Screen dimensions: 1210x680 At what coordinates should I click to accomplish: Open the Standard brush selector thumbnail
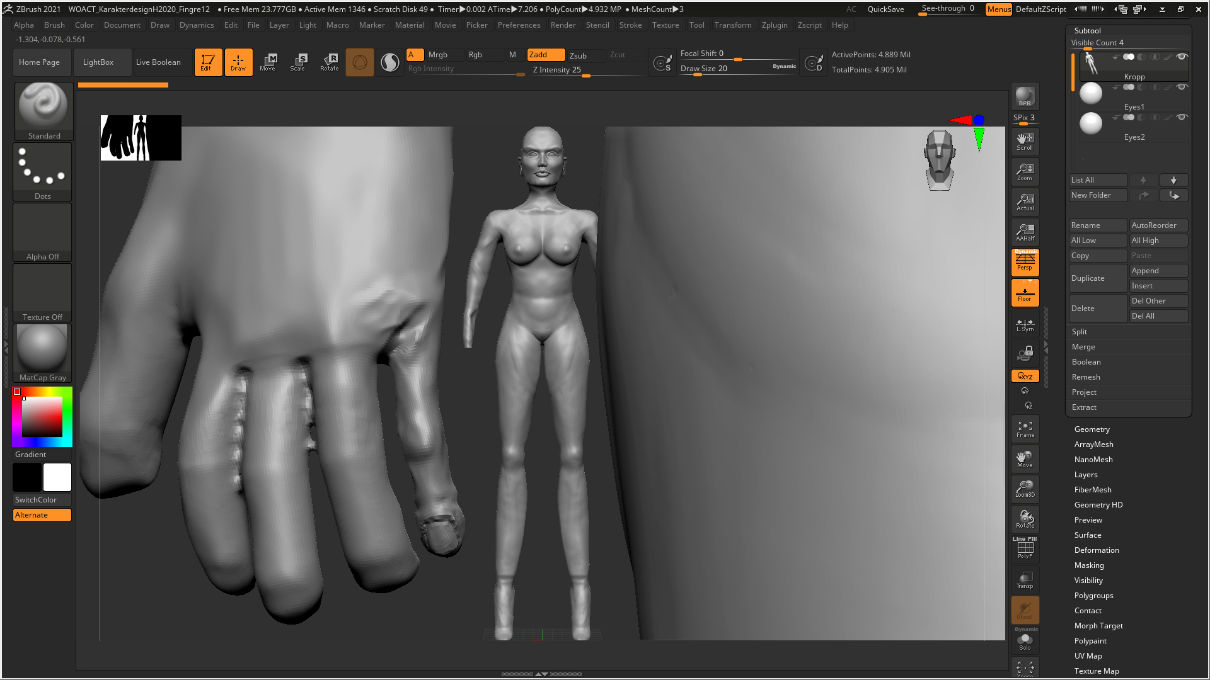tap(43, 106)
